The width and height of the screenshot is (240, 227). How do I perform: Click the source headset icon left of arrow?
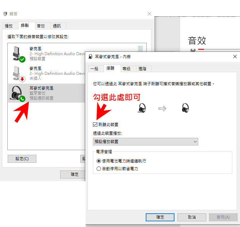pos(142,108)
